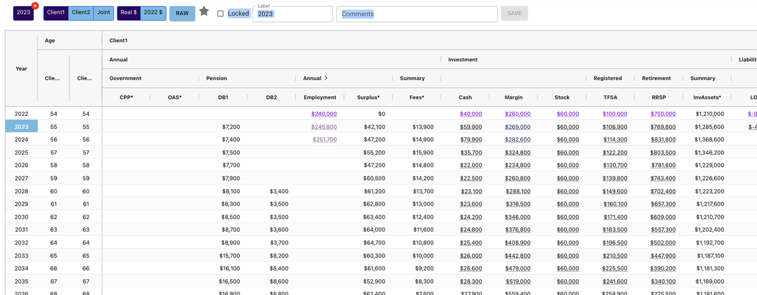Select 2022 $ display mode
This screenshot has width=757, height=295.
153,13
